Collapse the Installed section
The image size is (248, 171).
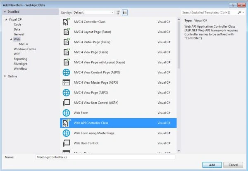pos(5,12)
